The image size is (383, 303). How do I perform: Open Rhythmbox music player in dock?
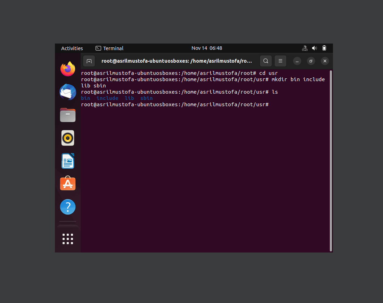[x=68, y=138]
